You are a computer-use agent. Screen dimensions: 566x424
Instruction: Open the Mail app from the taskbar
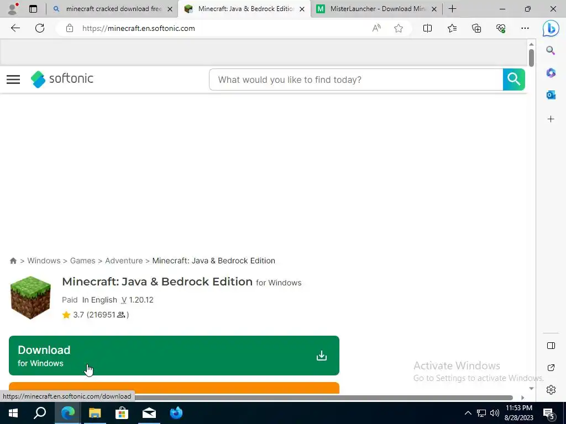click(149, 413)
